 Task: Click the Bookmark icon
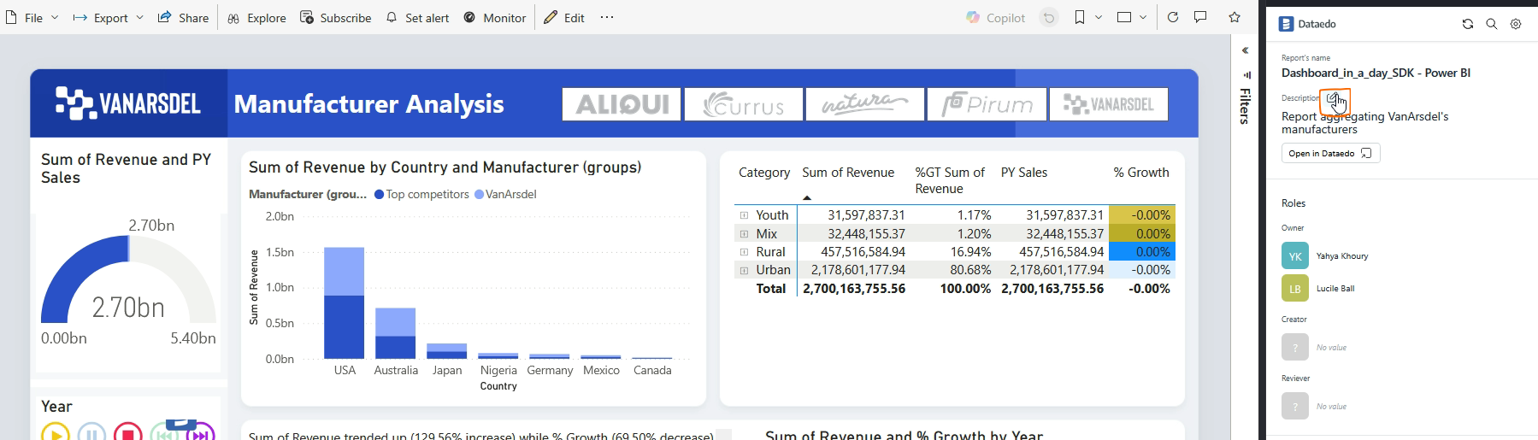[1080, 17]
